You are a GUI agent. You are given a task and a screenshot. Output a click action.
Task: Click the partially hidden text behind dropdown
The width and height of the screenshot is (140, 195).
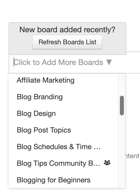(x=132, y=156)
